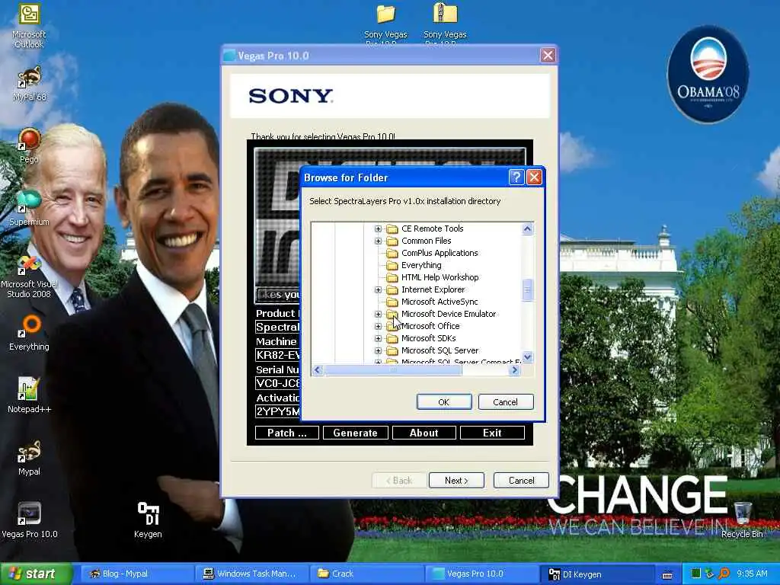Select the Microsoft SDKs folder icon
The image size is (780, 585).
(392, 338)
